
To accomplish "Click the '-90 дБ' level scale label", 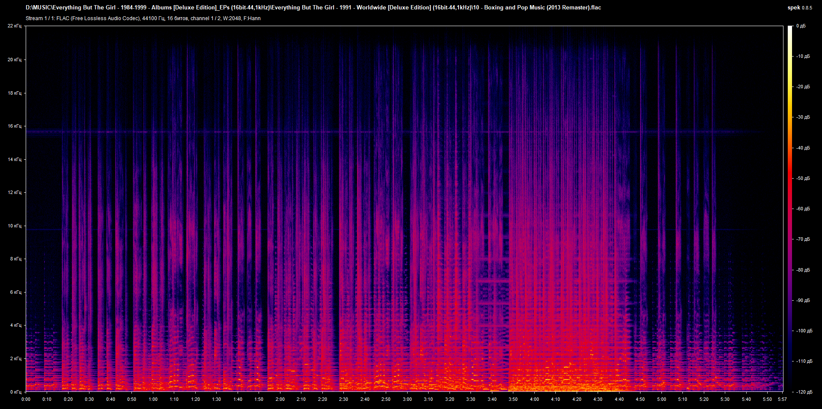I will point(803,301).
